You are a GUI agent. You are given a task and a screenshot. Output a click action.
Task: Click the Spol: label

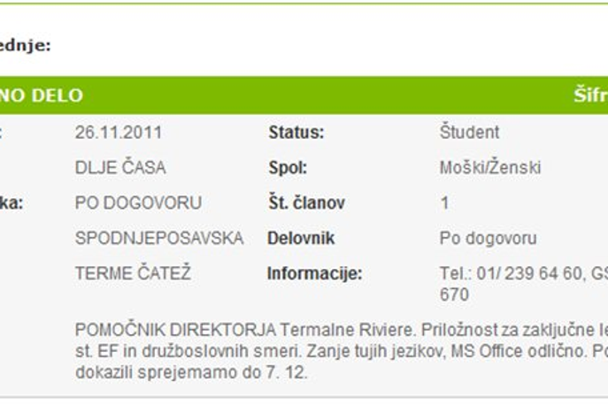[x=288, y=168]
